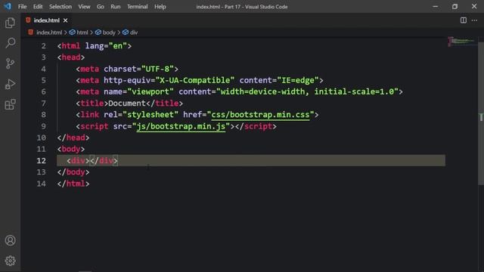
Task: Click the VS Code logo icon
Action: coord(8,6)
